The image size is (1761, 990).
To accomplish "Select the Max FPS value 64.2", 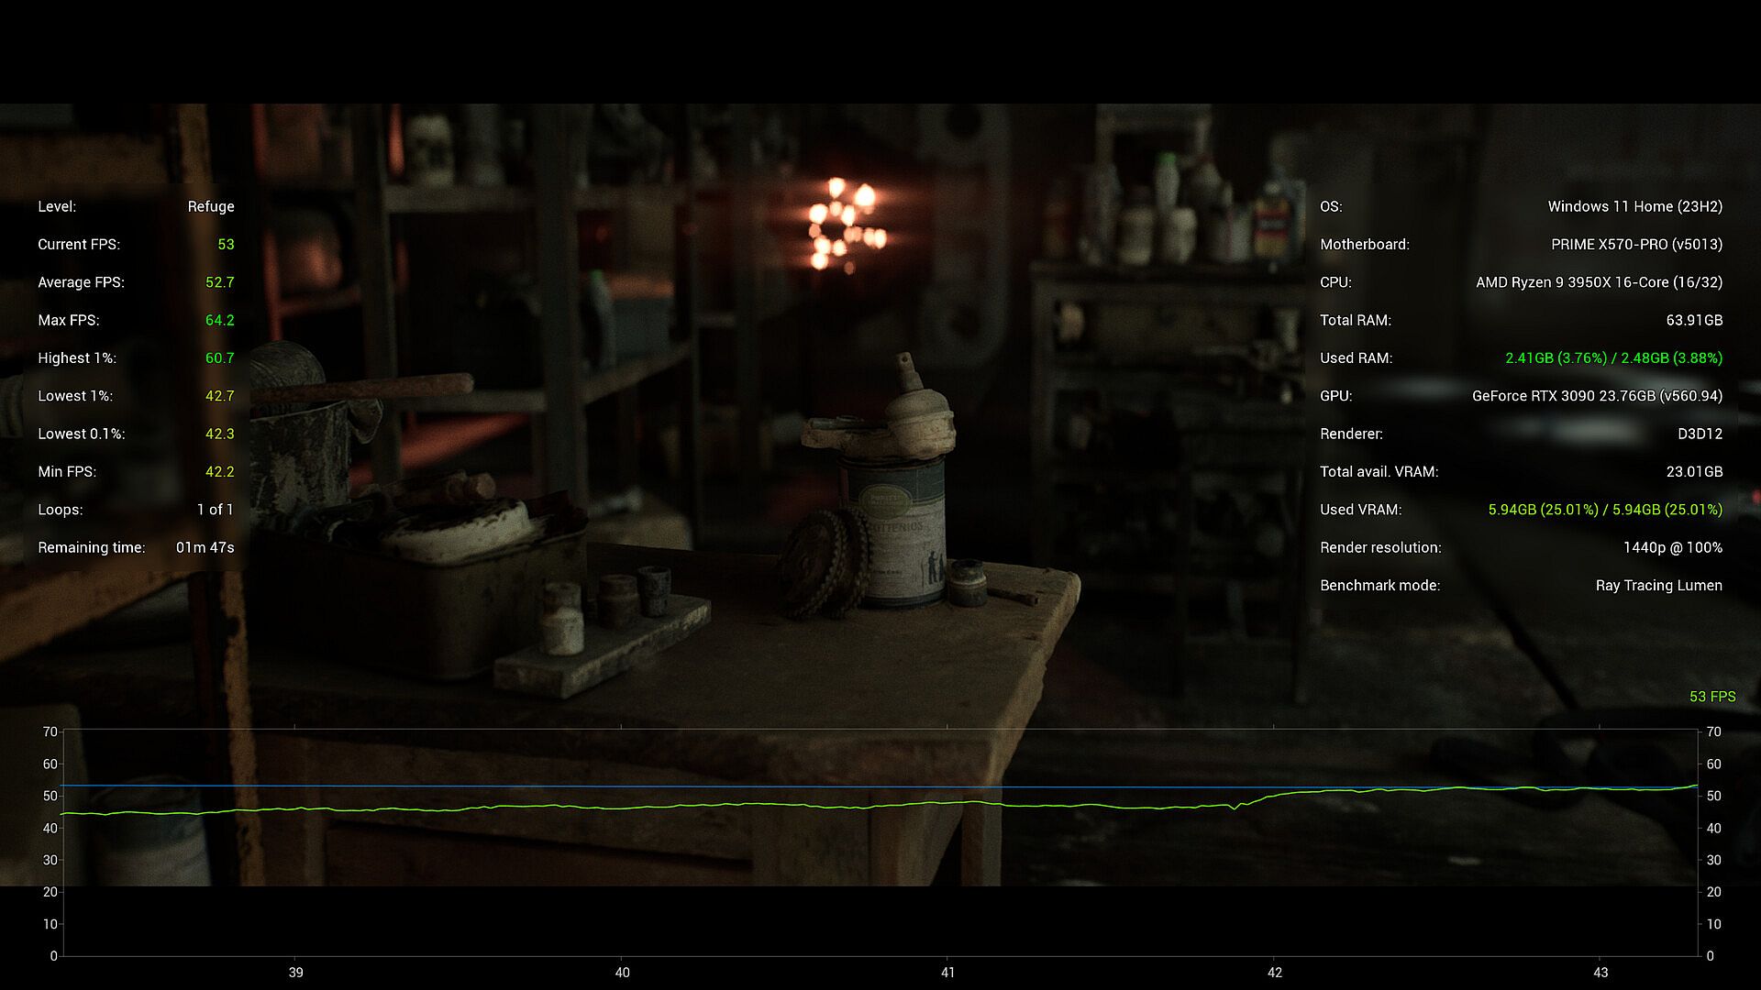I will (x=219, y=320).
